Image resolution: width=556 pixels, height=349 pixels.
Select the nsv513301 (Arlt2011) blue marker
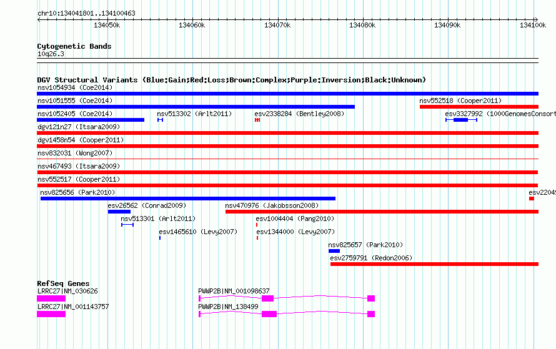[127, 225]
